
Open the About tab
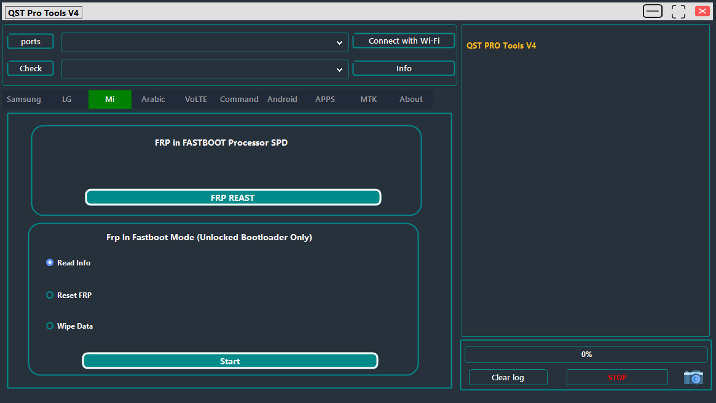point(411,99)
